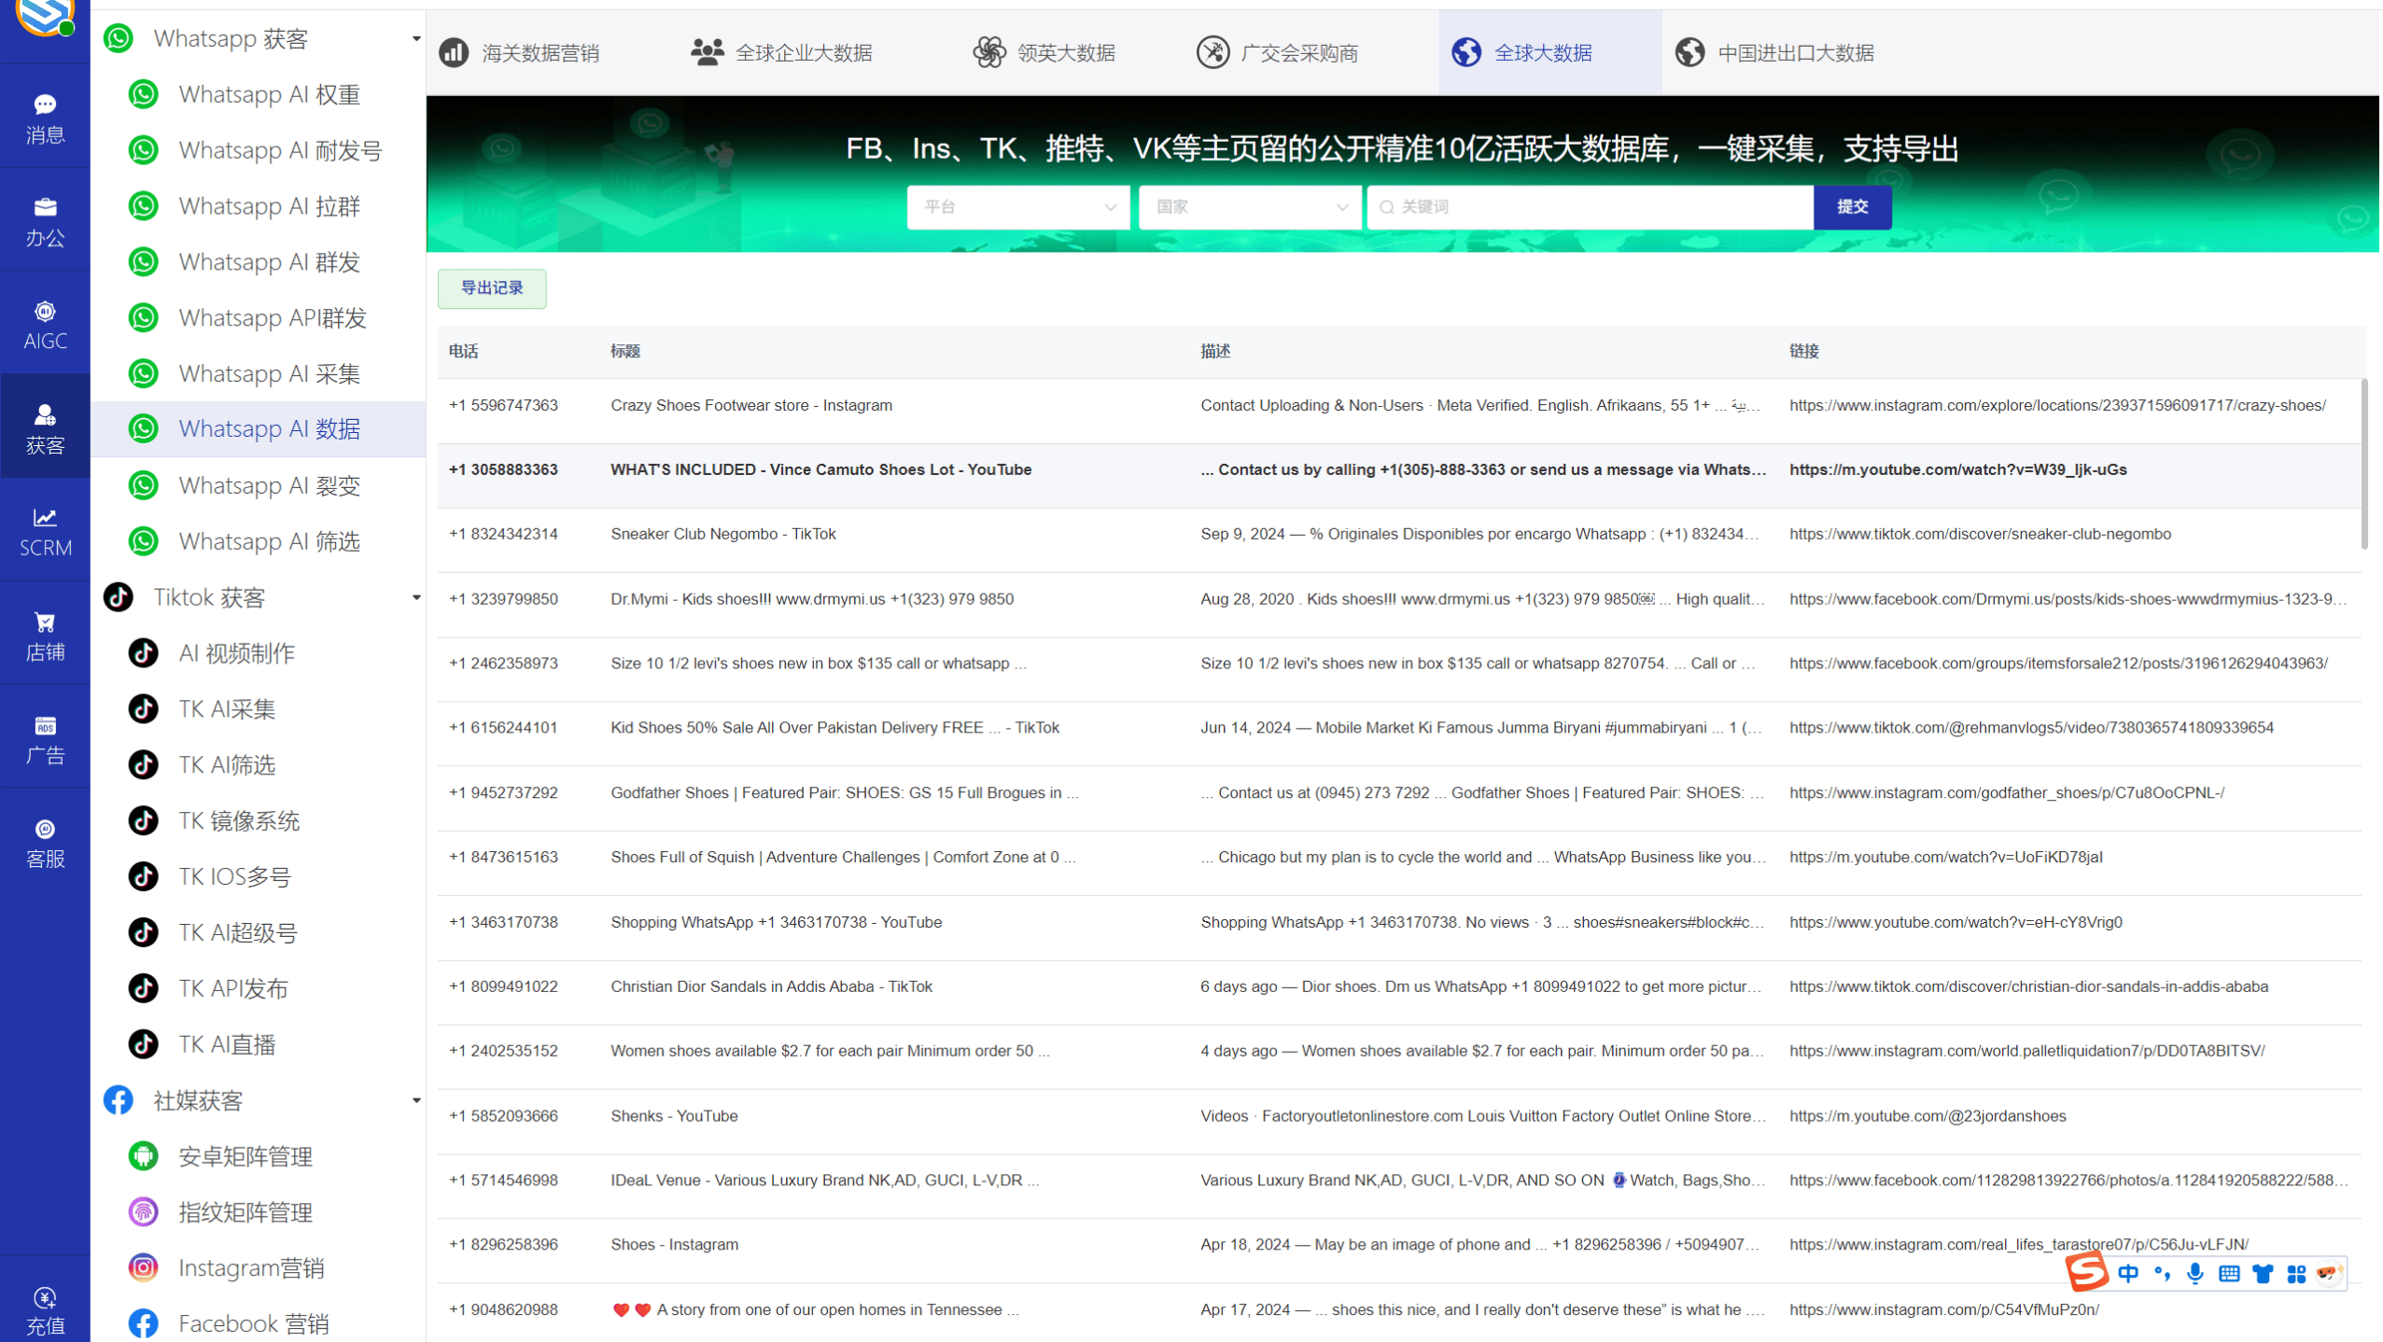
Task: Click the Sogou input microphone icon
Action: 2194,1273
